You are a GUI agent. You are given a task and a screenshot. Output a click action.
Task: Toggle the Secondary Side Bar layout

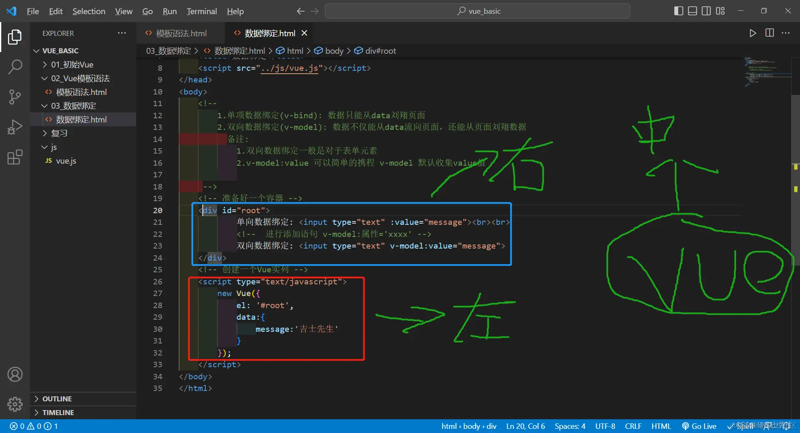(x=706, y=11)
